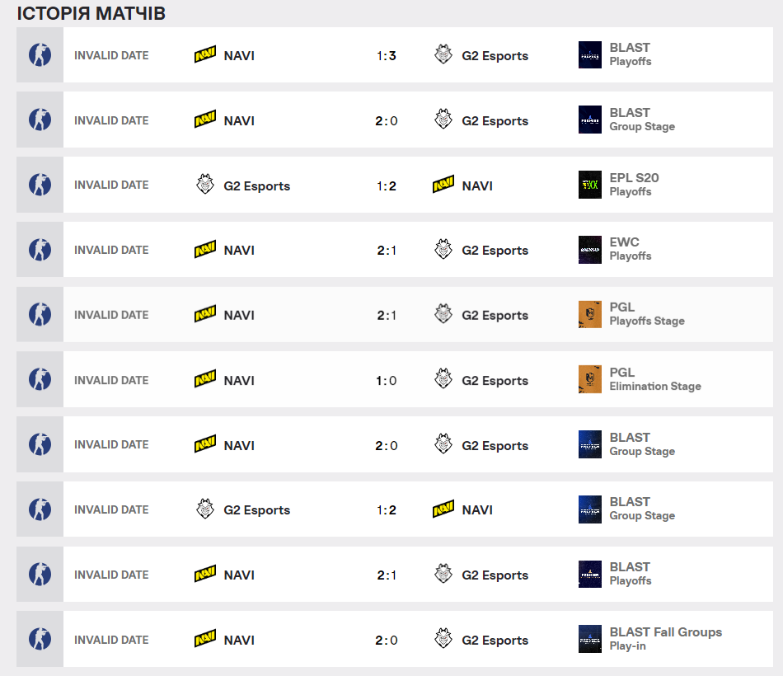Viewport: 783px width, 676px height.
Task: Click the G2 Esports logo in last row
Action: pyautogui.click(x=443, y=639)
